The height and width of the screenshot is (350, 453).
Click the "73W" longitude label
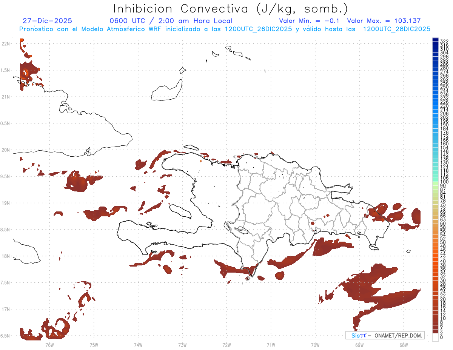[x=182, y=345]
